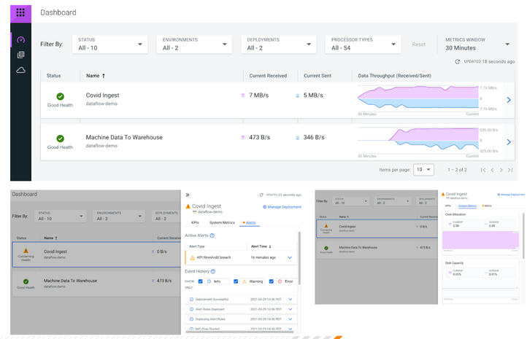
Task: Toggle the Error event filter checkbox
Action: (x=271, y=281)
